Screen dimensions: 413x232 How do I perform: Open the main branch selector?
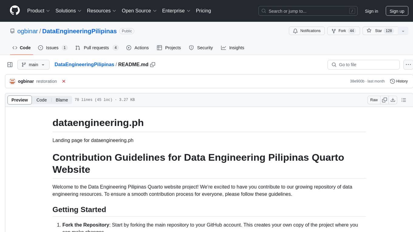33,65
